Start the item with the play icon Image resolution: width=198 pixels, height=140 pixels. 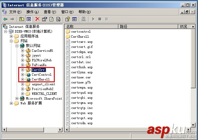93,19
